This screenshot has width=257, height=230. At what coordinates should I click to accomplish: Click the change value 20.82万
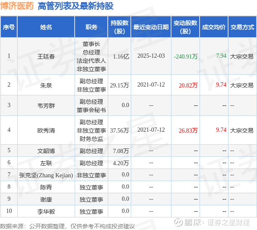(188, 85)
